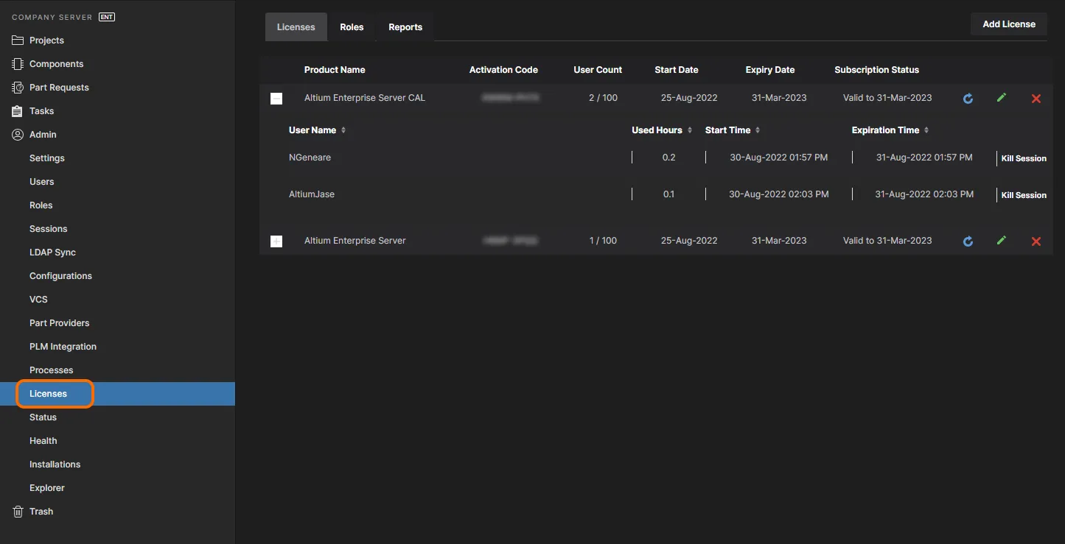Delete the Altium Enterprise Server license row

coord(1036,241)
